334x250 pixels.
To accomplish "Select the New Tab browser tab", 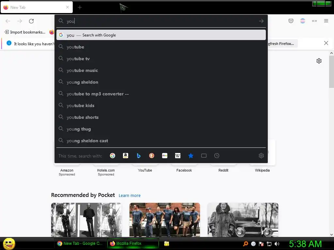I will (x=37, y=7).
